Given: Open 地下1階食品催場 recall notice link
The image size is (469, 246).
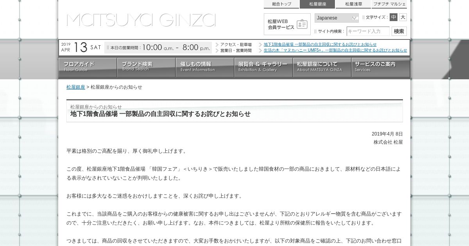Looking at the screenshot, I should coord(320,45).
